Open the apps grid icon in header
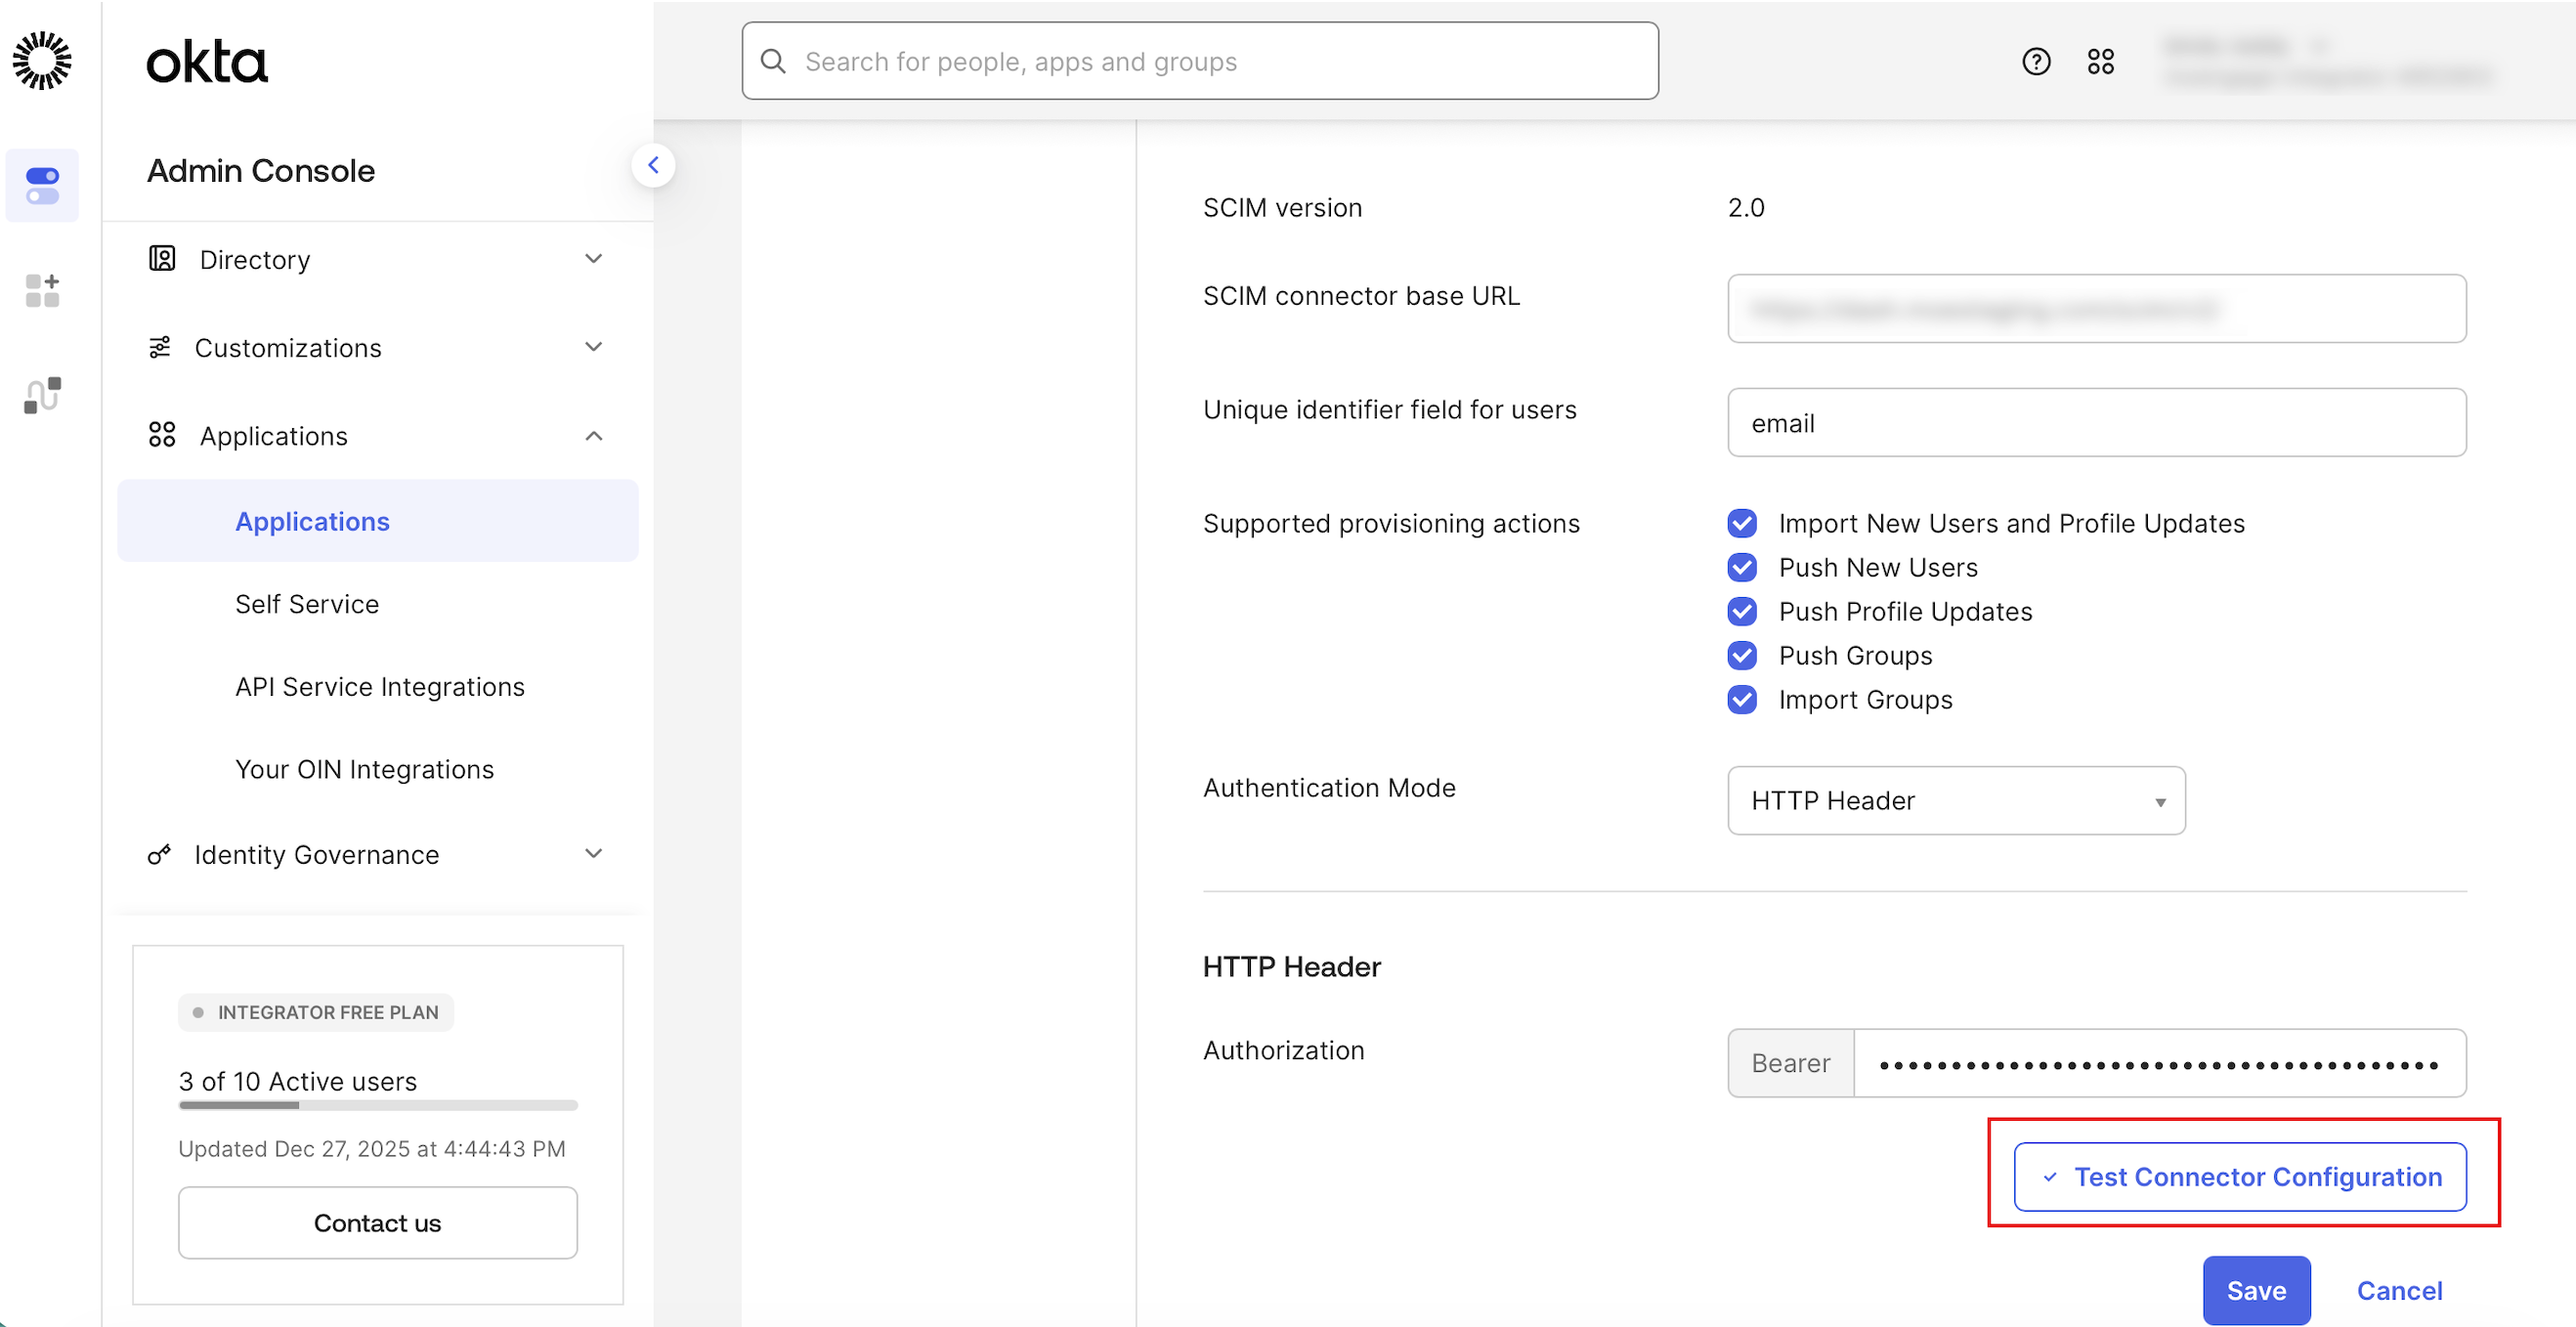 click(x=2100, y=62)
